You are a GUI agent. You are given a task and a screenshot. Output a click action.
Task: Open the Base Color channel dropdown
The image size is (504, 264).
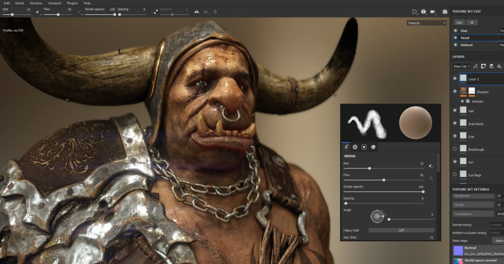tap(462, 66)
